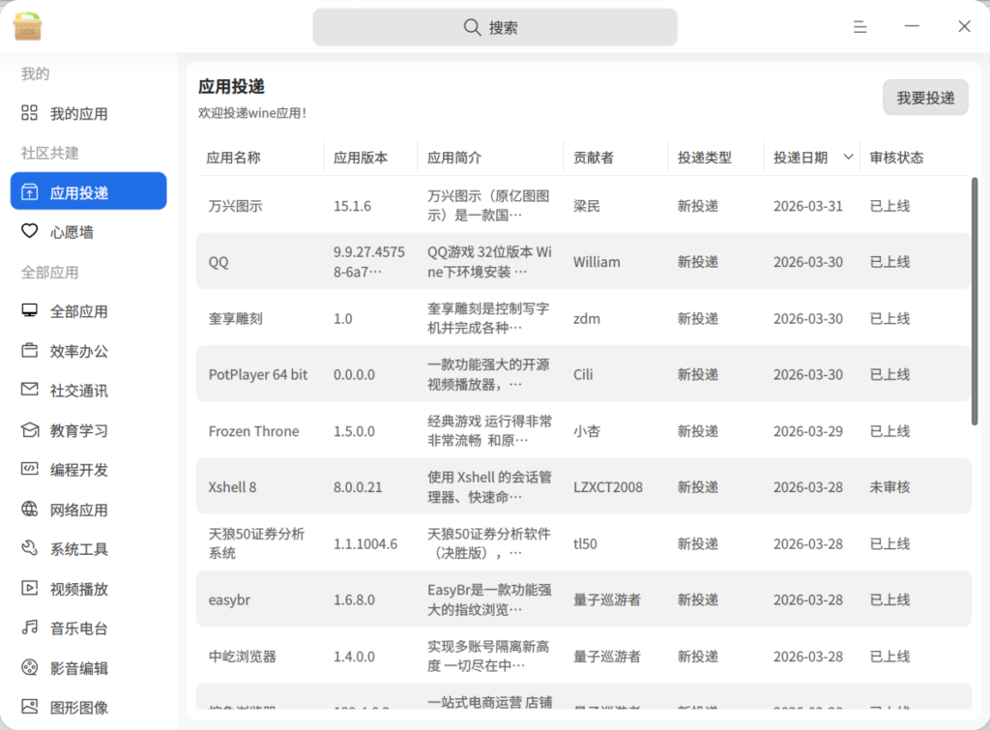This screenshot has width=990, height=730.
Task: Open All Apps monitor icon
Action: click(x=30, y=311)
